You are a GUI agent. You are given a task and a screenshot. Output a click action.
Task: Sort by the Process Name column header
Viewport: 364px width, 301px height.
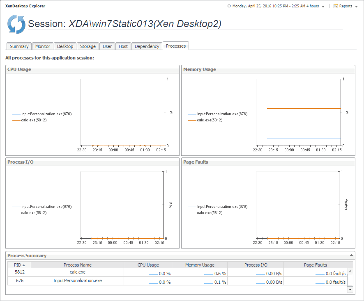[78, 265]
